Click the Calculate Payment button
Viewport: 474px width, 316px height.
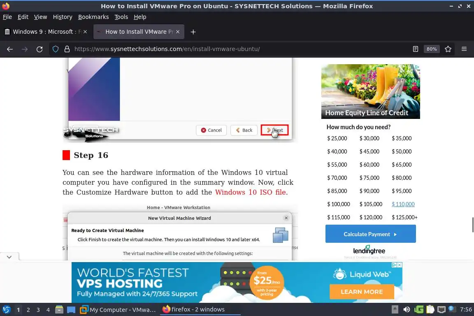pyautogui.click(x=371, y=234)
